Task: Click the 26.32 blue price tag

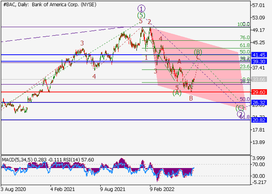Action: 258,102
